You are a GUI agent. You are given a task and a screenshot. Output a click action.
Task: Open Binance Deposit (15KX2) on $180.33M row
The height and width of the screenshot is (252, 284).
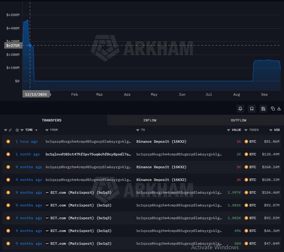pyautogui.click(x=161, y=180)
